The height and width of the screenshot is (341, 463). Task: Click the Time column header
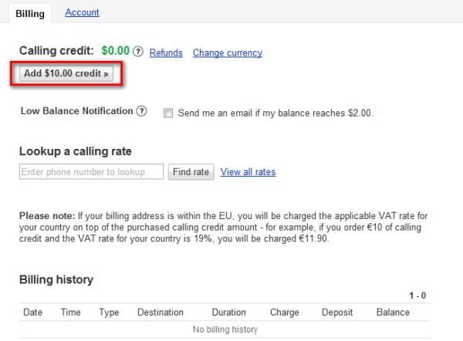[70, 312]
